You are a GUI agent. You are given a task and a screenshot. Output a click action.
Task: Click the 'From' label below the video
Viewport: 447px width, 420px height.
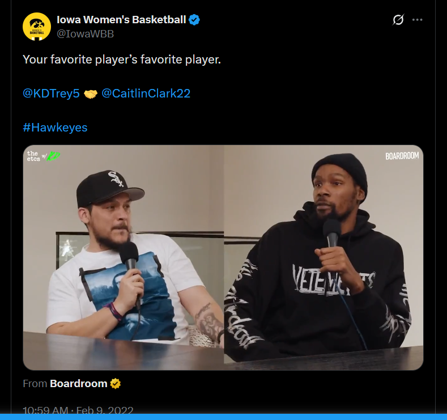[x=35, y=384]
